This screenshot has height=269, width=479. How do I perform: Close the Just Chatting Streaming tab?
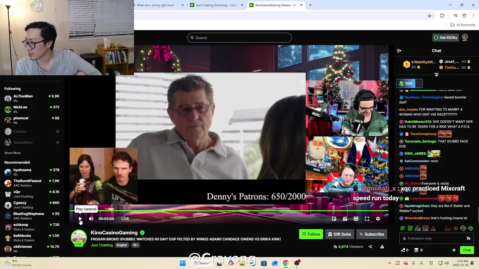242,5
